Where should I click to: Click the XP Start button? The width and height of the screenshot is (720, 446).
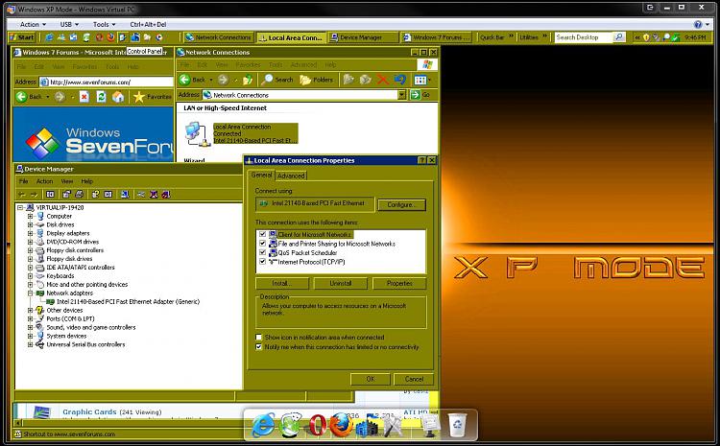point(21,37)
